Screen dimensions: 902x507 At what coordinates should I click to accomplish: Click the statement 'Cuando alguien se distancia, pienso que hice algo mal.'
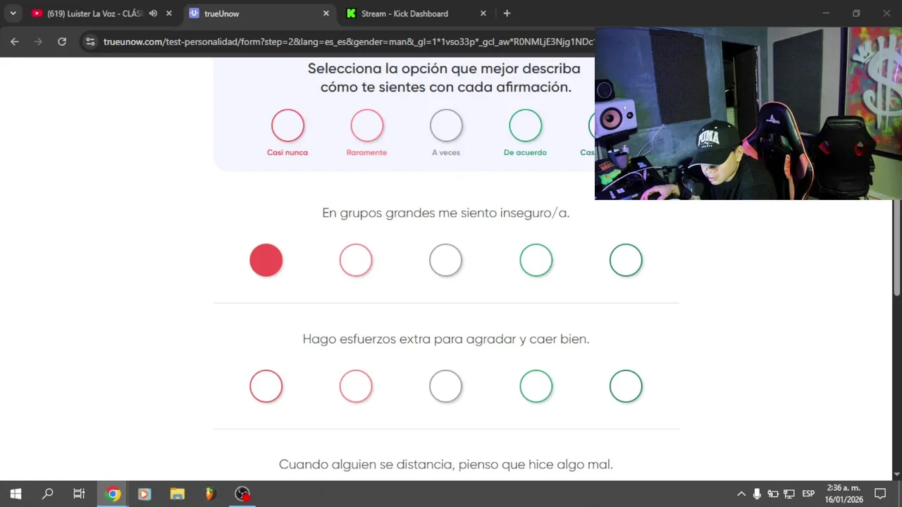pyautogui.click(x=446, y=465)
